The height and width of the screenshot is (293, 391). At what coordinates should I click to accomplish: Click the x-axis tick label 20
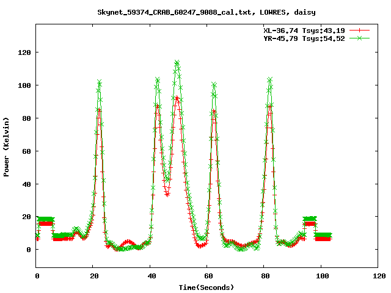click(94, 276)
